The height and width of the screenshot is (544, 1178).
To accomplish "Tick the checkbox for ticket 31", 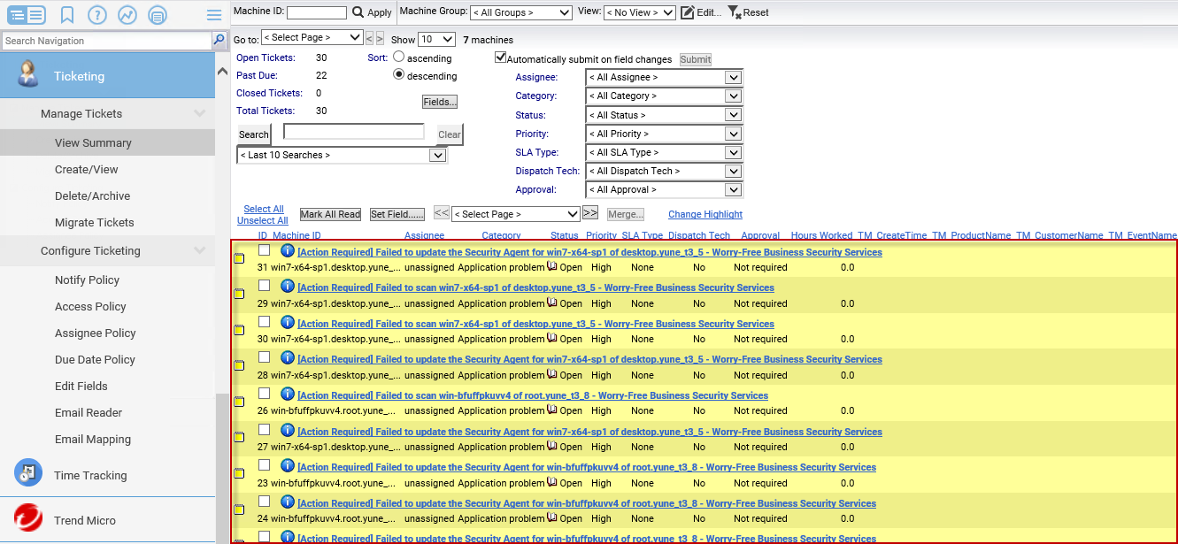I will coord(264,250).
